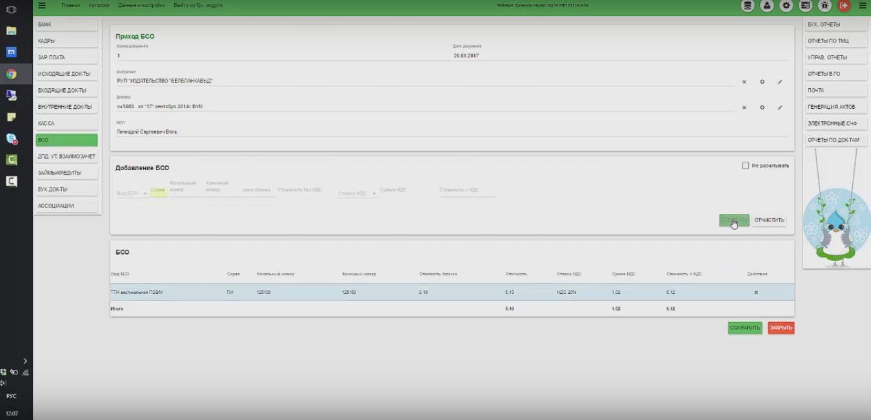Click the green Добавить button
This screenshot has width=871, height=420.
pyautogui.click(x=734, y=220)
